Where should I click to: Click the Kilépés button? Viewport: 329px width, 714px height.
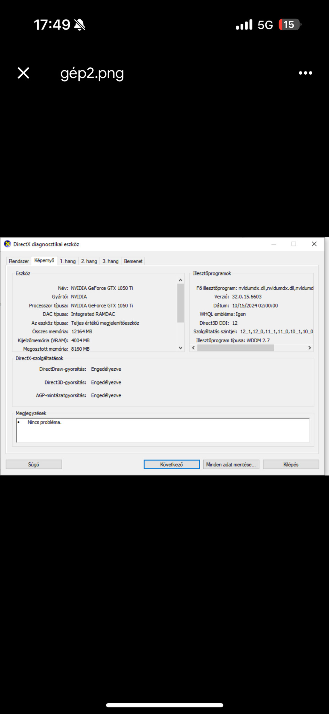[x=291, y=464]
